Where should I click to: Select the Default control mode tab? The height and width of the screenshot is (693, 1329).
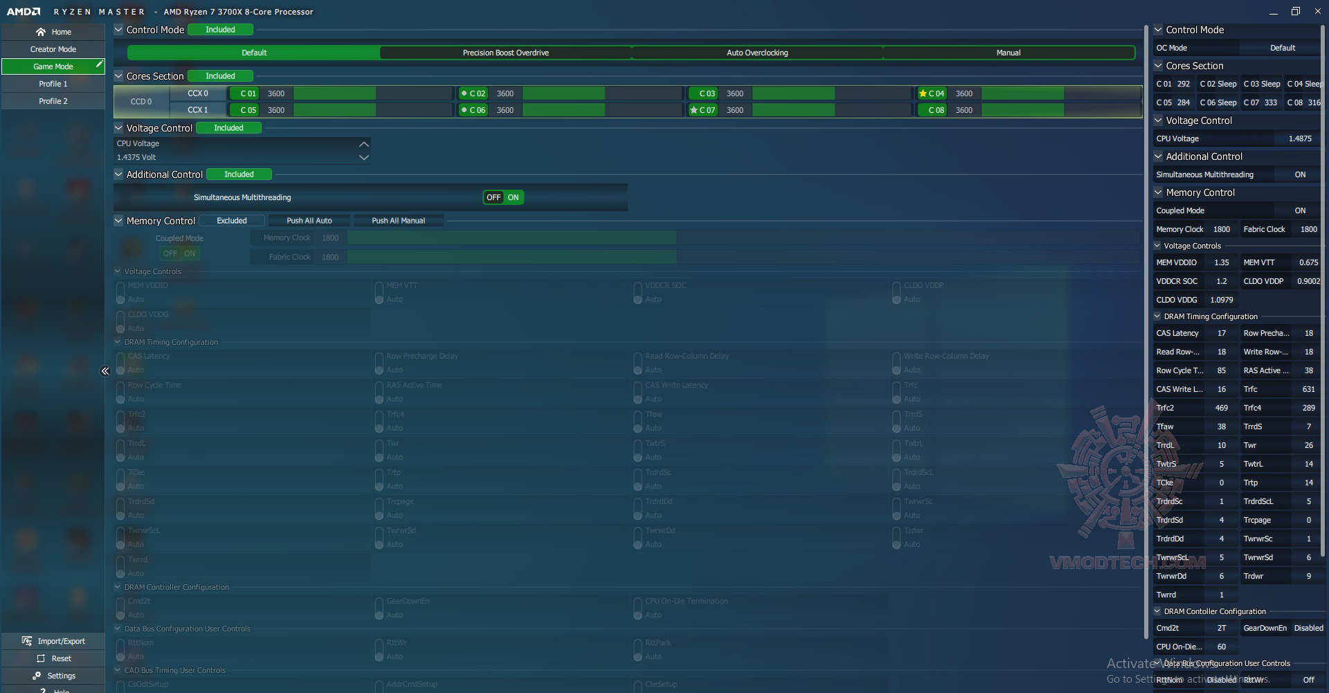point(254,53)
